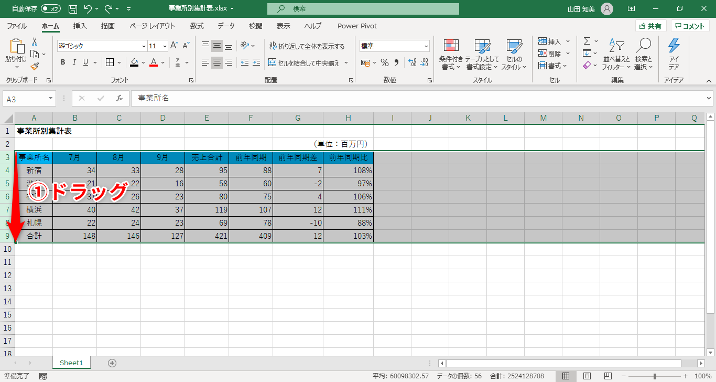Expand the Name Box dropdown arrow
This screenshot has width=716, height=382.
tap(51, 98)
